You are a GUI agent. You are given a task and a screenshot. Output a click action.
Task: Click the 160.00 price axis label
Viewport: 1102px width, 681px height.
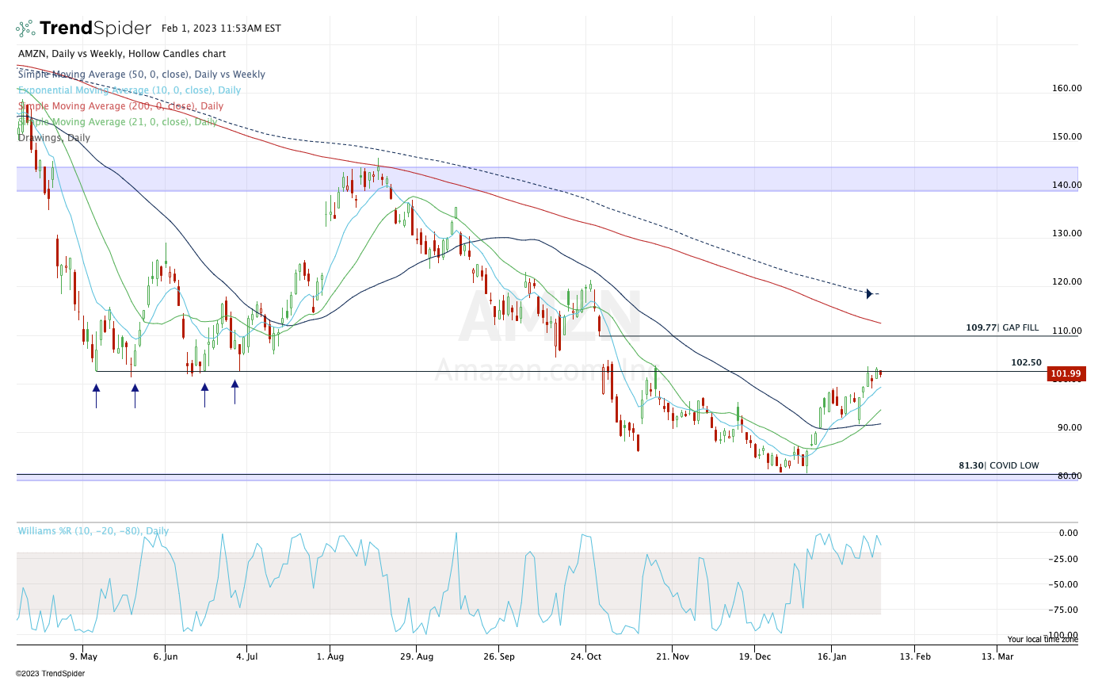click(x=1066, y=88)
